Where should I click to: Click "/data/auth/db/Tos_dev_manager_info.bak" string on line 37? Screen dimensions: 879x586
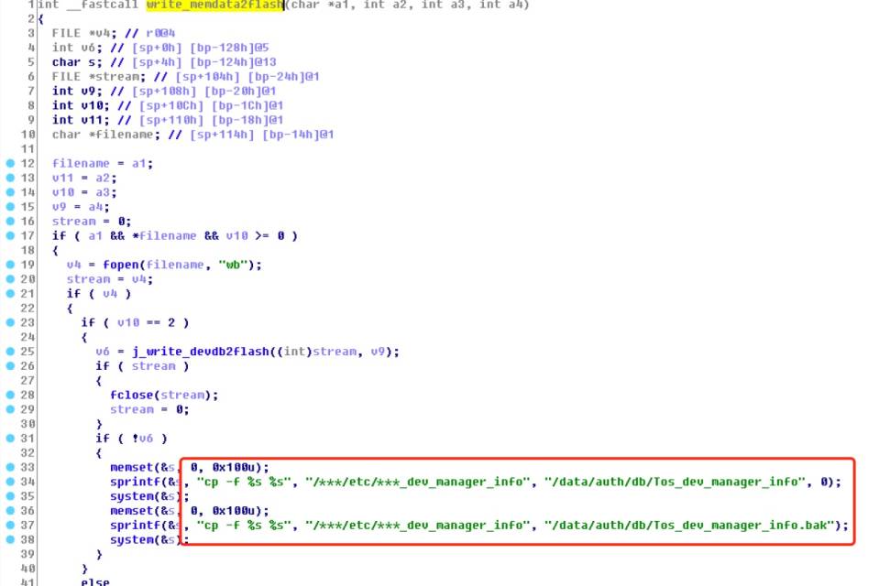[x=689, y=526]
